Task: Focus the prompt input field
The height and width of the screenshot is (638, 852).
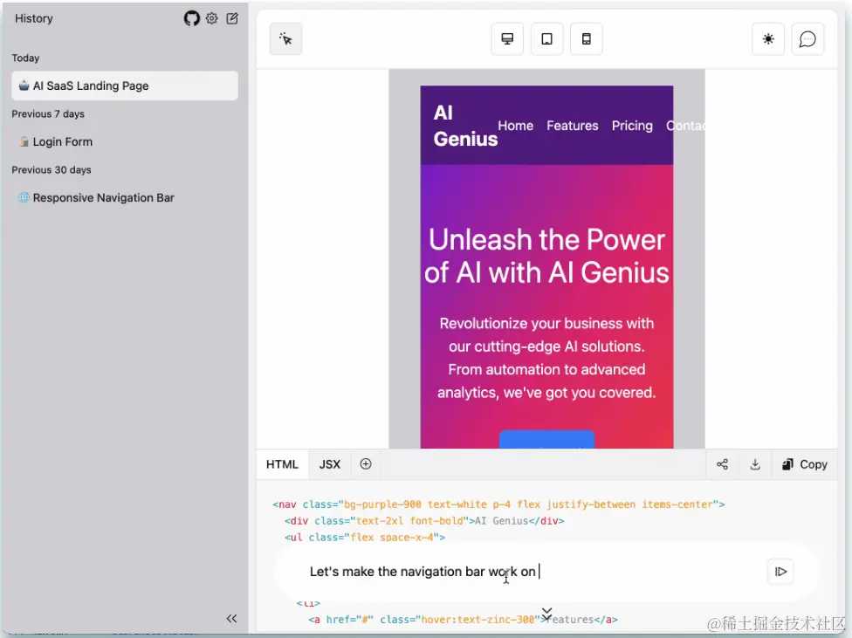Action: tap(532, 571)
